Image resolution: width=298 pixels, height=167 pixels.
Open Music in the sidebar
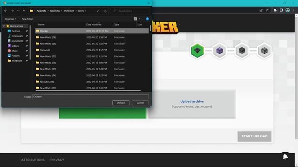point(14,51)
